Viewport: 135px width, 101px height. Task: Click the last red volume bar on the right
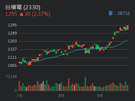(x=127, y=88)
